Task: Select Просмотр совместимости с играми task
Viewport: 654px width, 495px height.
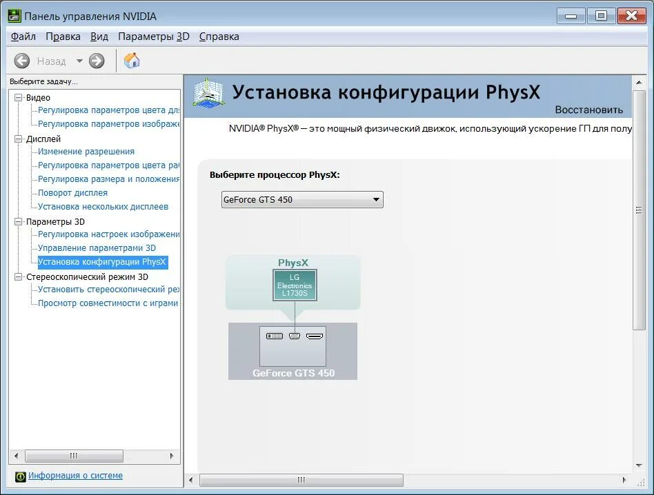Action: pyautogui.click(x=108, y=303)
